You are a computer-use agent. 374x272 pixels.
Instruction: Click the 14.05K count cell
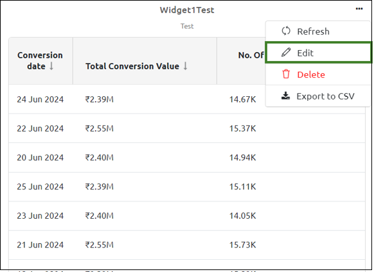[242, 216]
